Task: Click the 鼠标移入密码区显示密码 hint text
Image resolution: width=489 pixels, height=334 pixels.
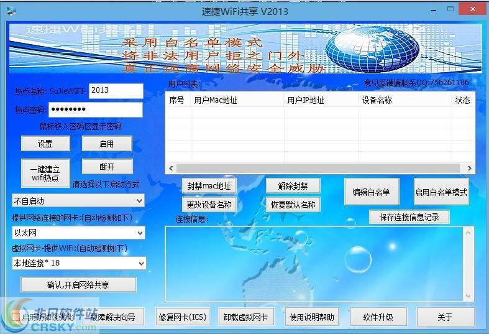Action: (x=80, y=126)
